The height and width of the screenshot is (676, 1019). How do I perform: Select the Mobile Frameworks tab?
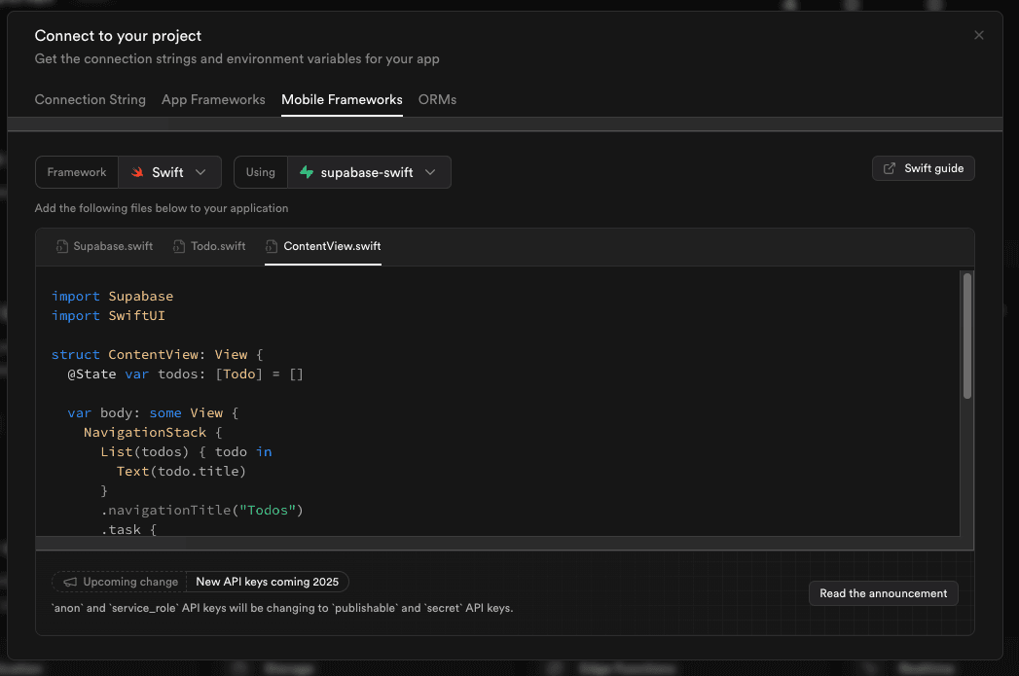click(x=342, y=100)
